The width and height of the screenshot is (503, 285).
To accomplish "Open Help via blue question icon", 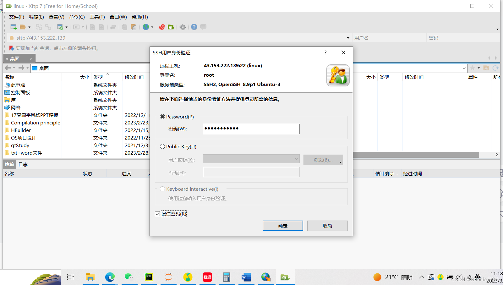I will point(194,27).
